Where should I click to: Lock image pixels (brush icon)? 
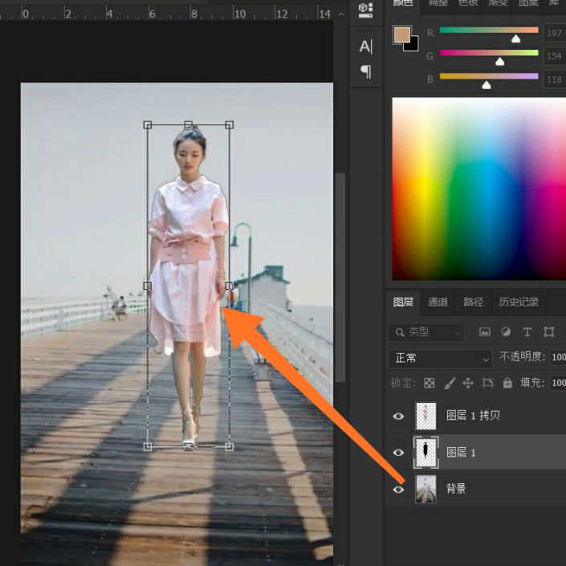coord(450,383)
